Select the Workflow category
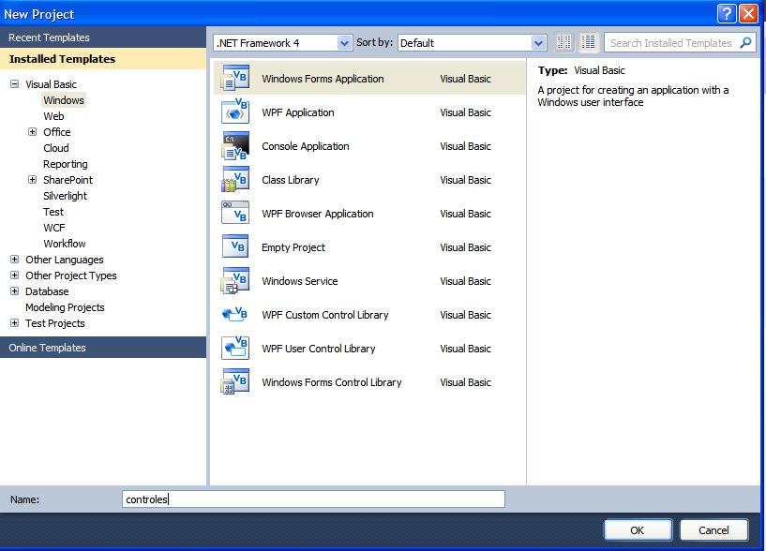The width and height of the screenshot is (766, 551). tap(65, 244)
